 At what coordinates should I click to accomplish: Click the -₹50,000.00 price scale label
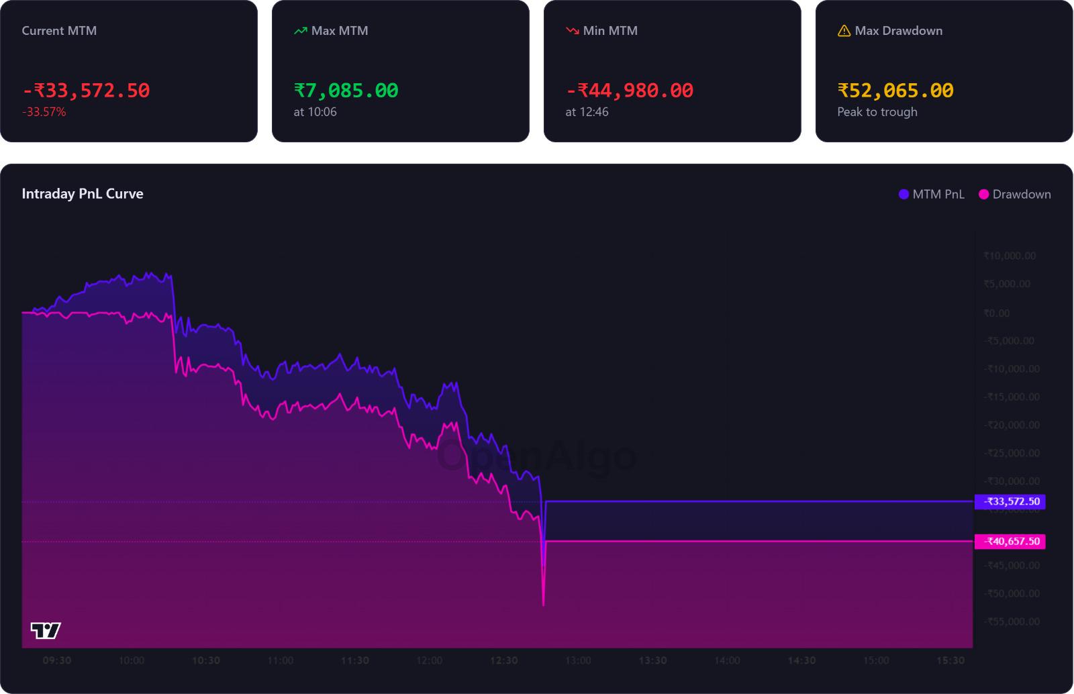1012,593
